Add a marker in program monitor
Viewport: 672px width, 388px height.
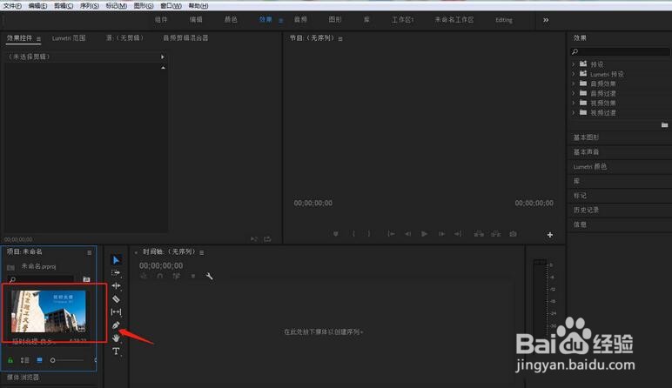tap(336, 234)
